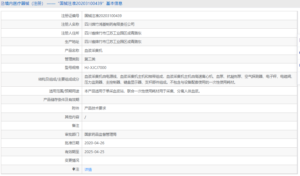Select the structure description starting 血浆采集机由电源线
Viewport: 300px width, 176px height.
189,79
